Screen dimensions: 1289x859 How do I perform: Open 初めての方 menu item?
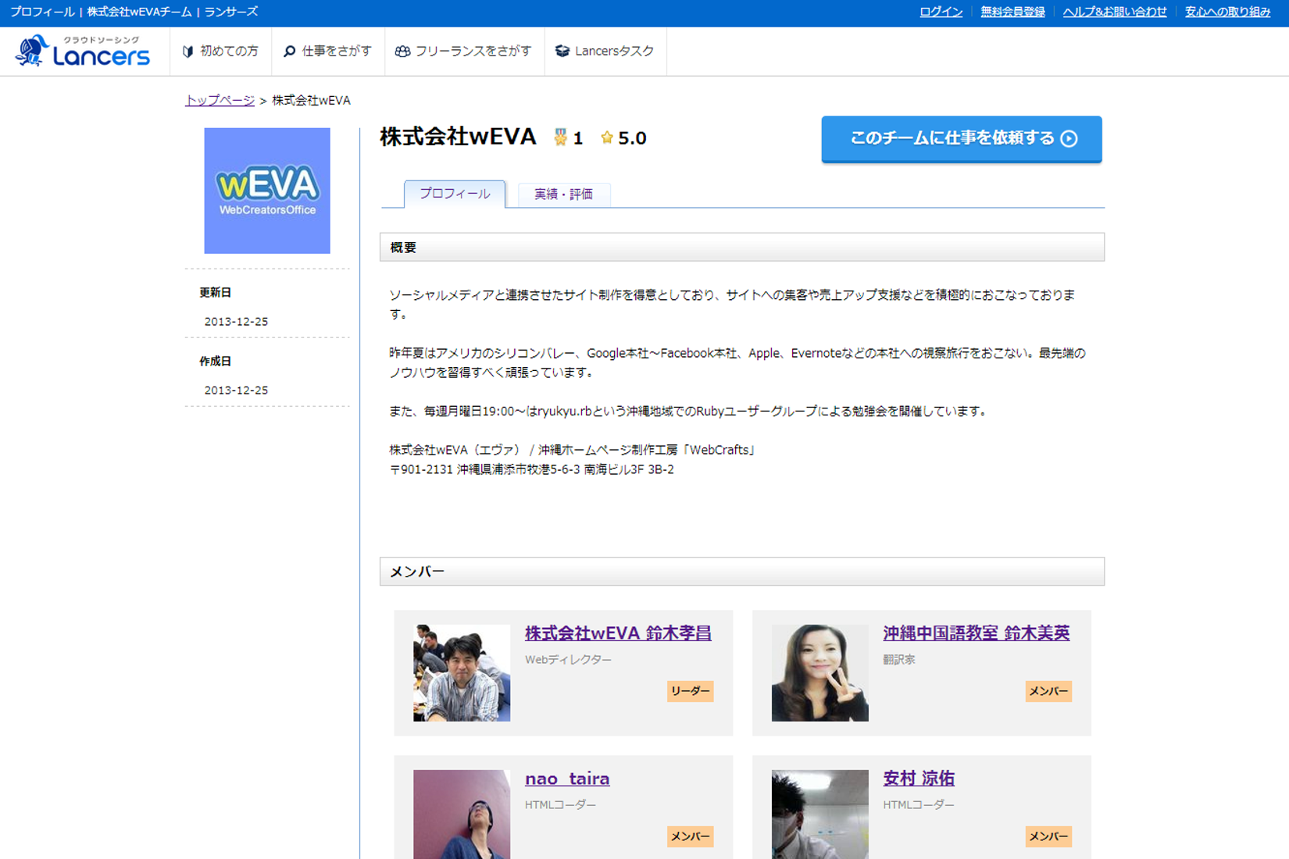(221, 52)
